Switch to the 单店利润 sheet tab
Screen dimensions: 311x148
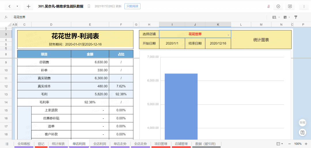[79, 144]
